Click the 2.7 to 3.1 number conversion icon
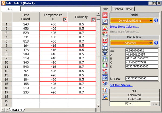162x113 pixels. 105,71
